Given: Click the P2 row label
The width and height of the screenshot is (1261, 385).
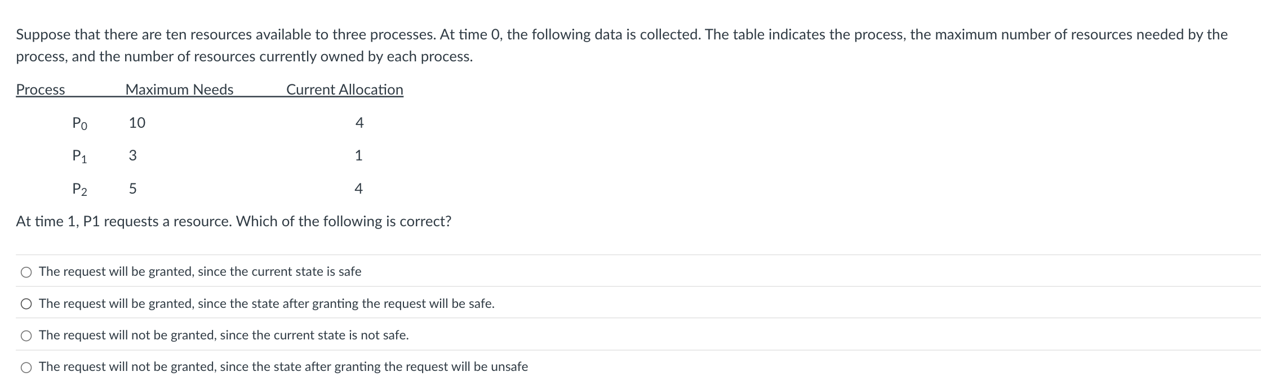Looking at the screenshot, I should pyautogui.click(x=79, y=189).
